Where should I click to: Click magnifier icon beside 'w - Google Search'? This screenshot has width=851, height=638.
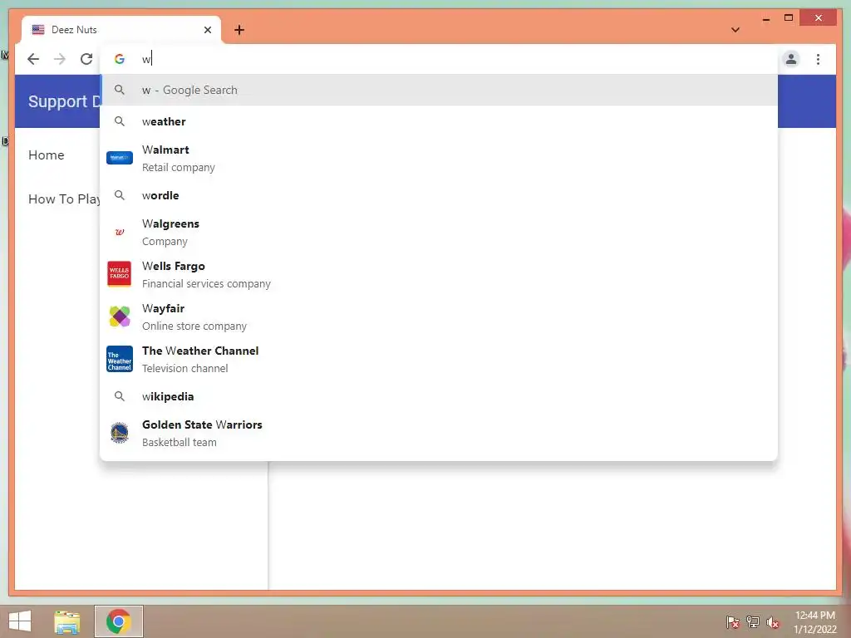click(x=120, y=90)
